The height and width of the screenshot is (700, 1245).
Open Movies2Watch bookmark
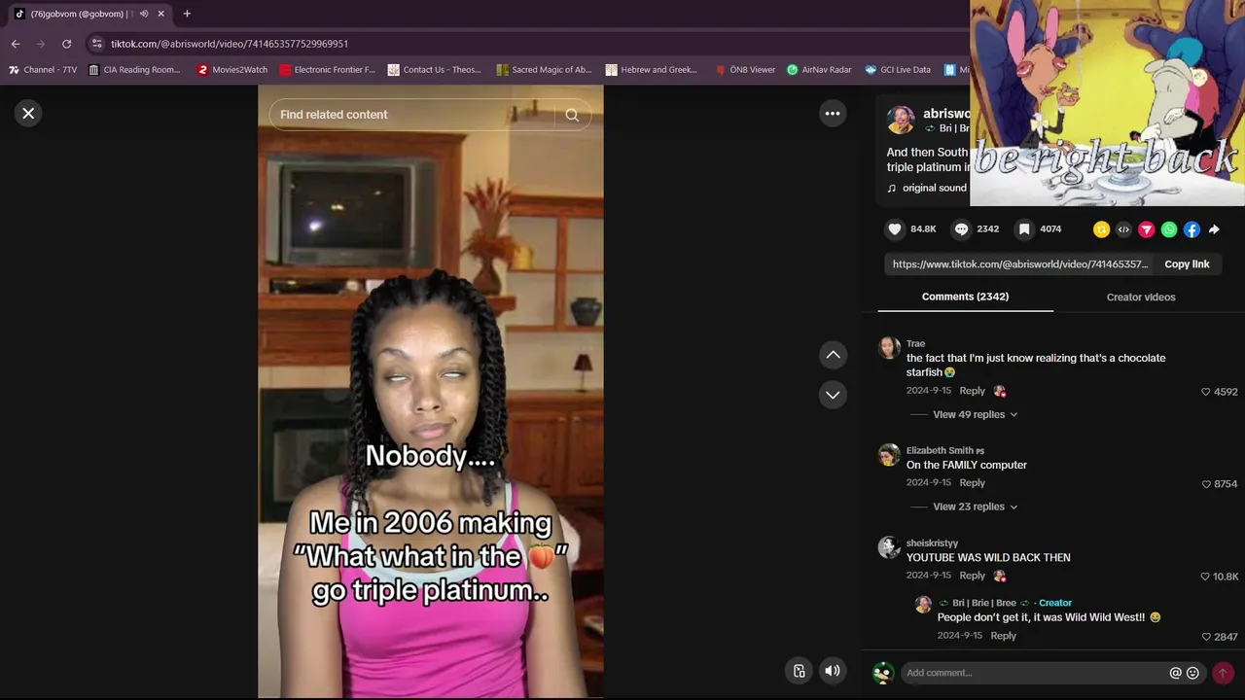point(232,70)
